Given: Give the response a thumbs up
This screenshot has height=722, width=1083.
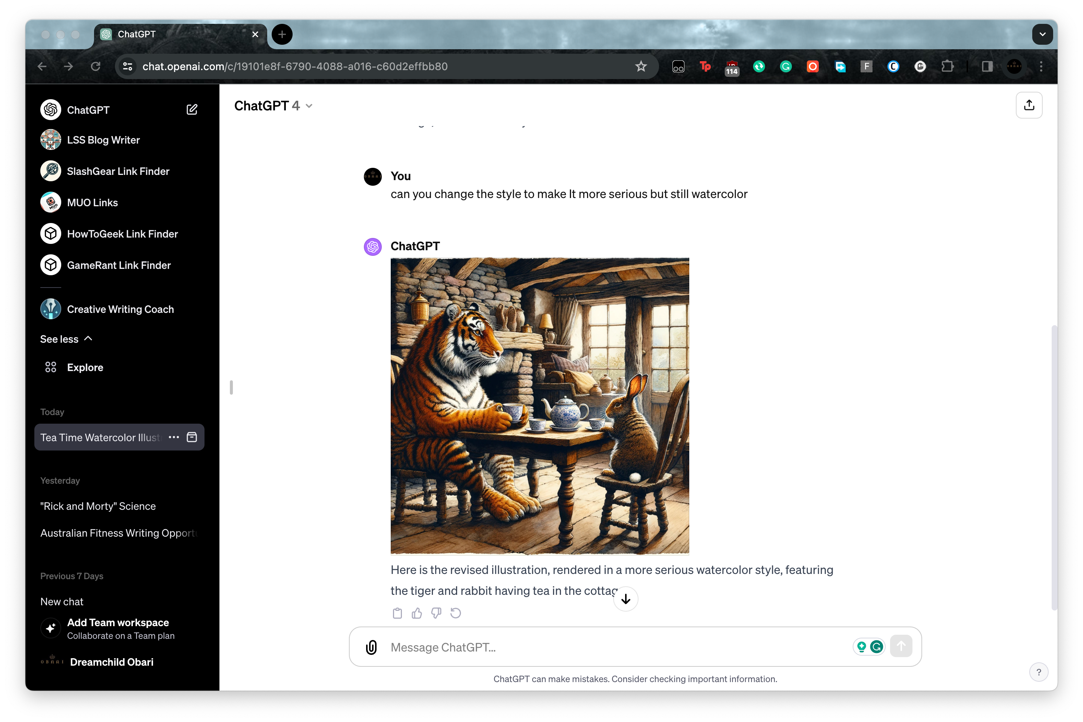Looking at the screenshot, I should [416, 613].
